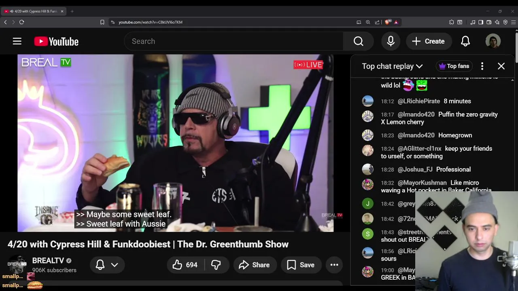Expand channel notification preference chevron
This screenshot has width=518, height=291.
pos(115,265)
